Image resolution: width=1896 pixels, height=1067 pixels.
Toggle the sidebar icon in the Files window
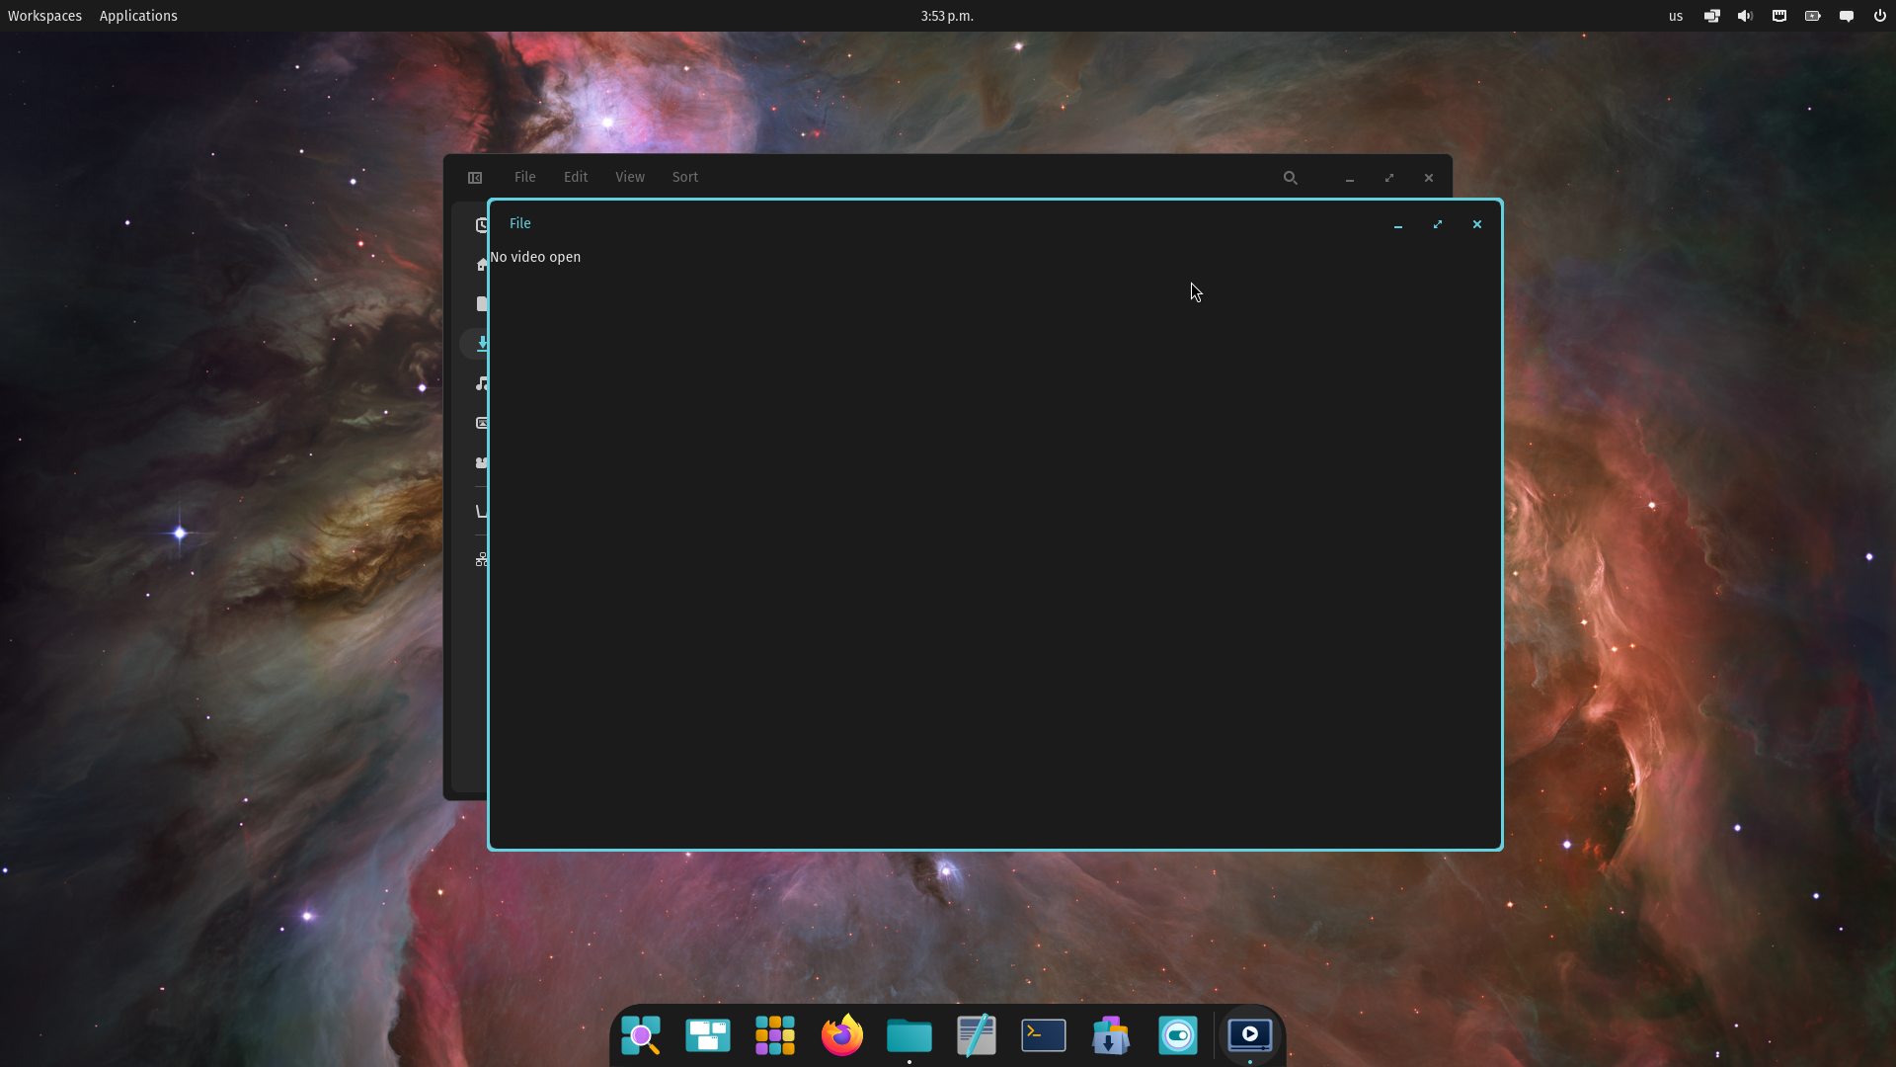475,178
